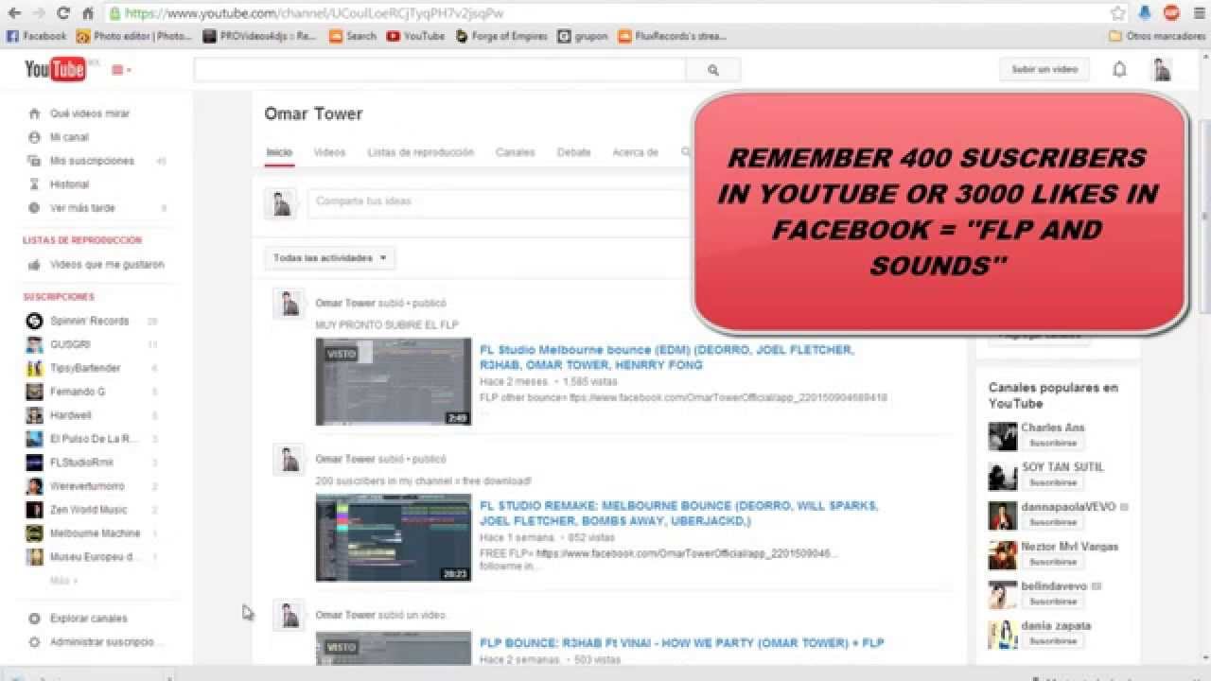Open the Spinnin' Records subscription
1211x681 pixels.
[x=89, y=321]
